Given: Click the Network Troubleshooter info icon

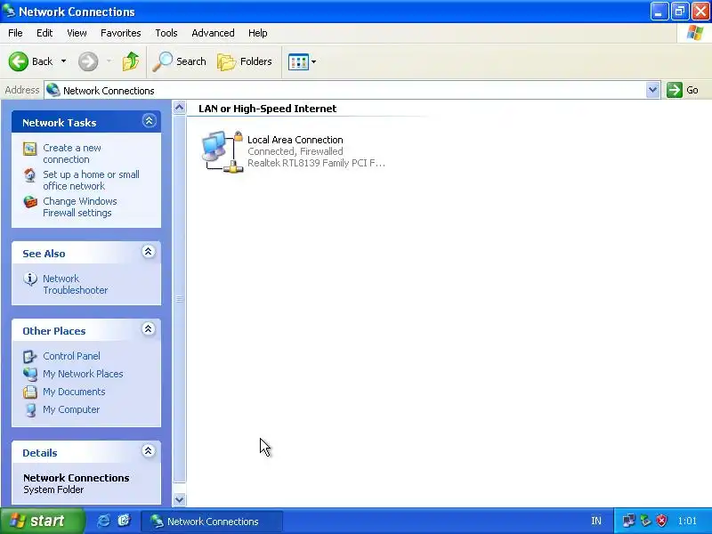Looking at the screenshot, I should coord(30,279).
